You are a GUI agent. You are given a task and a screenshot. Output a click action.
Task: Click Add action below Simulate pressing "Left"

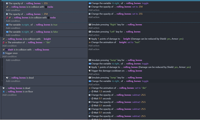(x=95, y=35)
